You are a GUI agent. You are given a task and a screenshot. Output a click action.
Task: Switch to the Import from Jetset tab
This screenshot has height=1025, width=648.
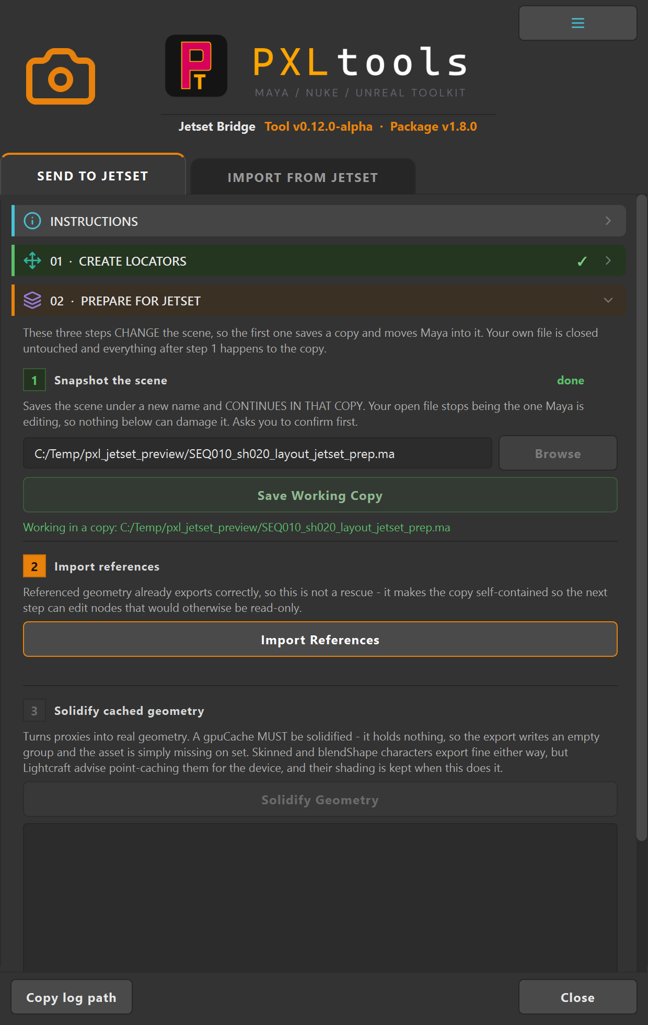pyautogui.click(x=303, y=177)
